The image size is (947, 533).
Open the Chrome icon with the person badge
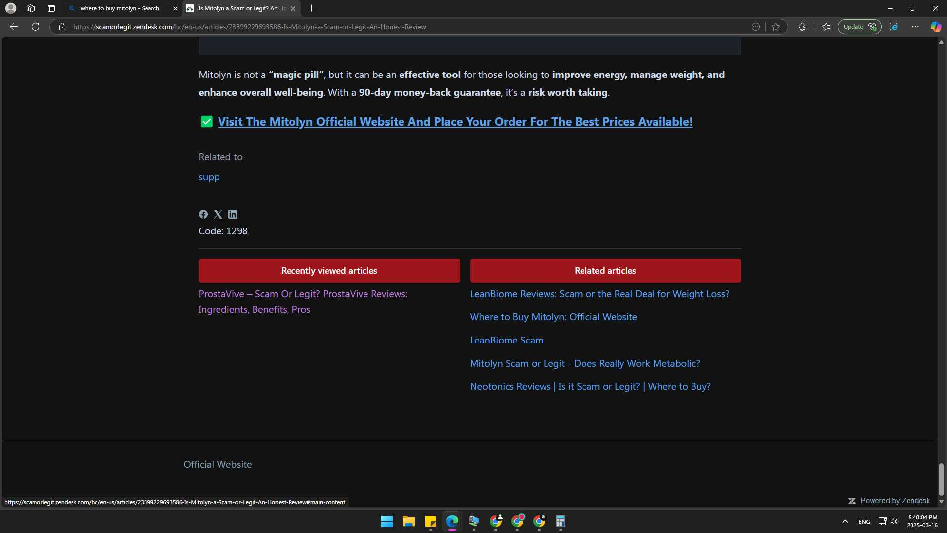coord(496,521)
